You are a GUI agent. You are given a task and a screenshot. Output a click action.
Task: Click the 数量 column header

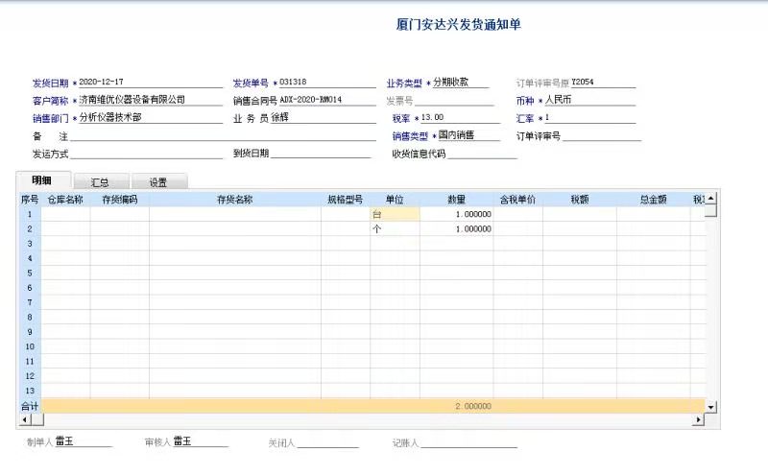457,200
